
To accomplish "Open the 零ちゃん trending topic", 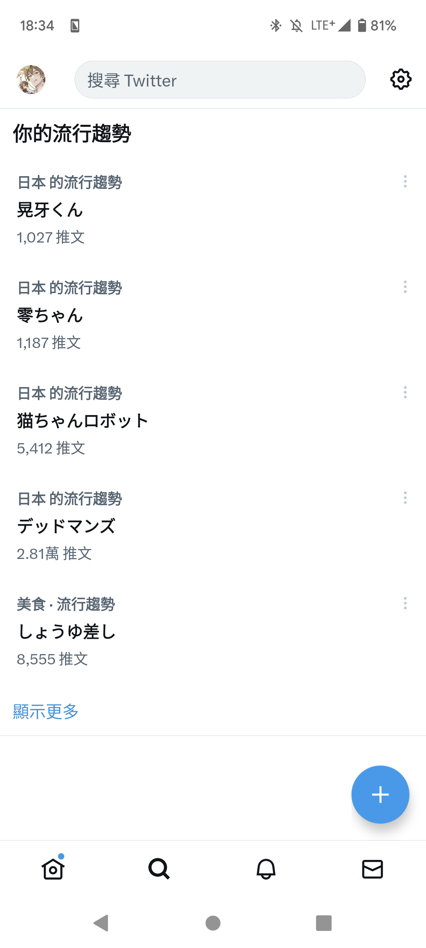I will 213,316.
